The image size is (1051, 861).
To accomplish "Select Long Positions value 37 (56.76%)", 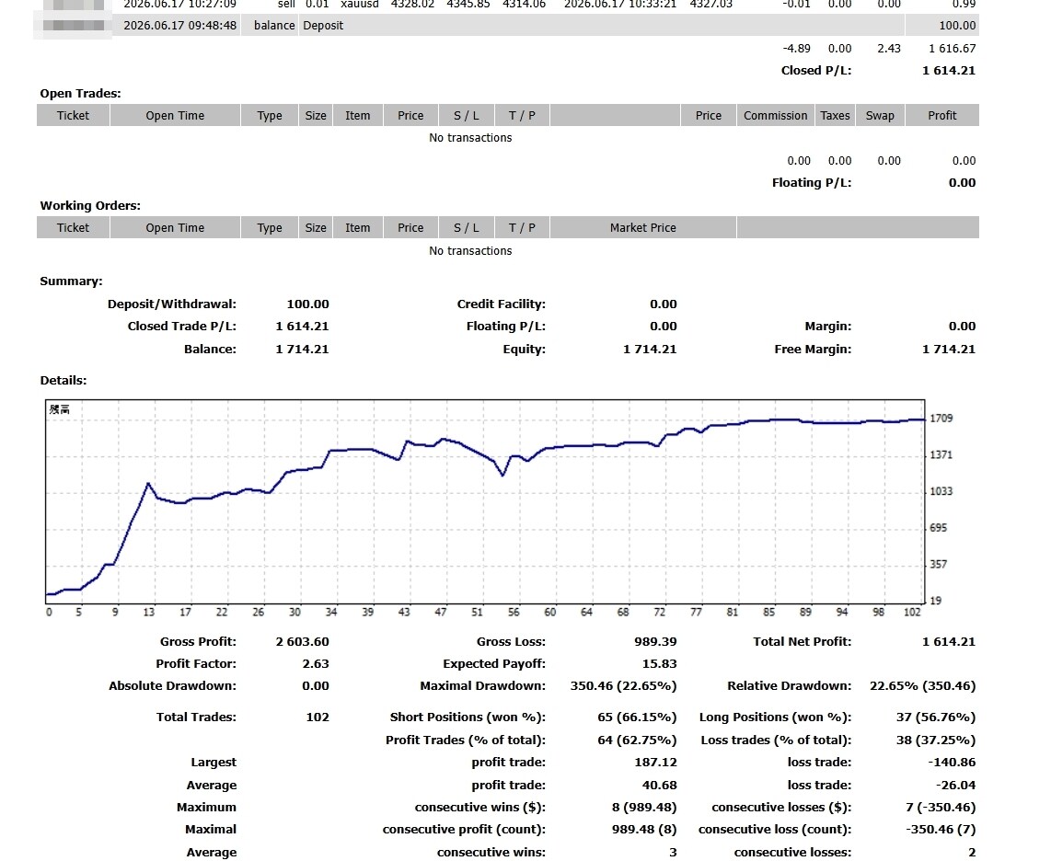I will pyautogui.click(x=936, y=717).
